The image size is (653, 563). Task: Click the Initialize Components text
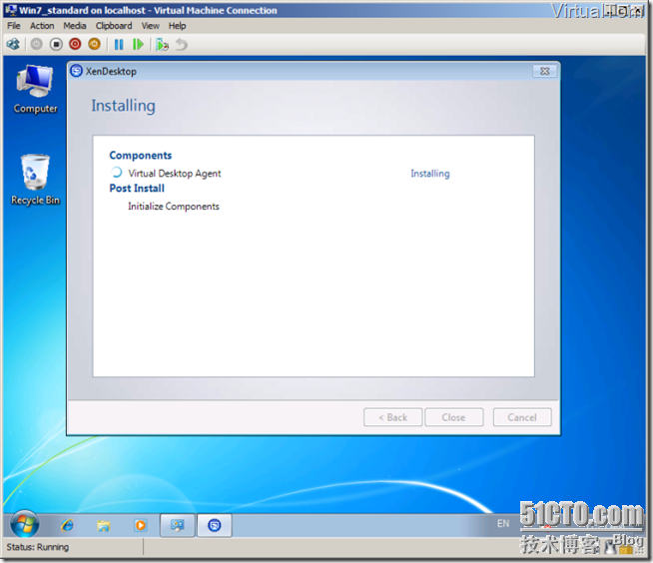tap(174, 206)
